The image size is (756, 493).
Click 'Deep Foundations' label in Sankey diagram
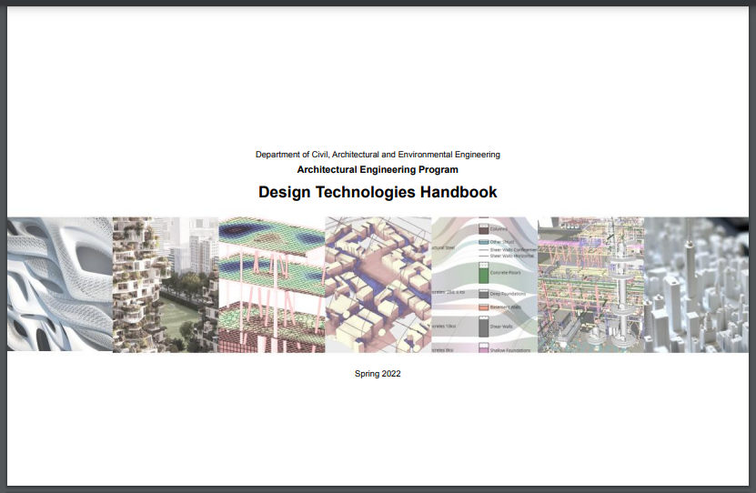point(508,294)
